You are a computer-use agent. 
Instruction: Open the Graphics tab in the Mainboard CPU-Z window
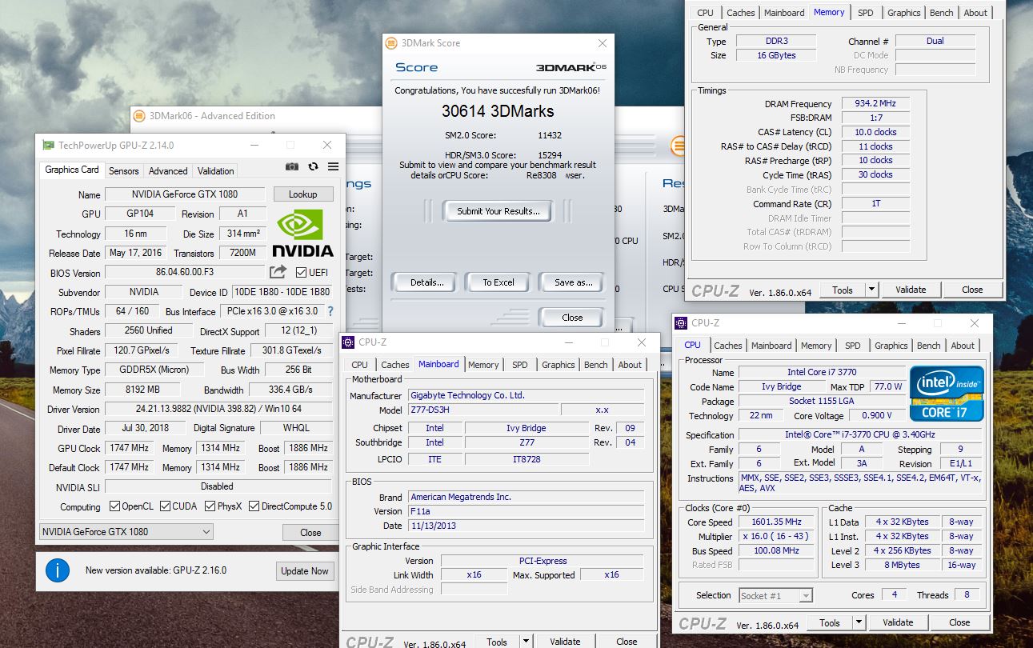[x=558, y=365]
